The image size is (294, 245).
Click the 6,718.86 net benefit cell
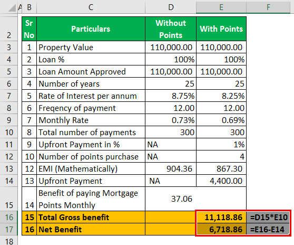click(221, 229)
